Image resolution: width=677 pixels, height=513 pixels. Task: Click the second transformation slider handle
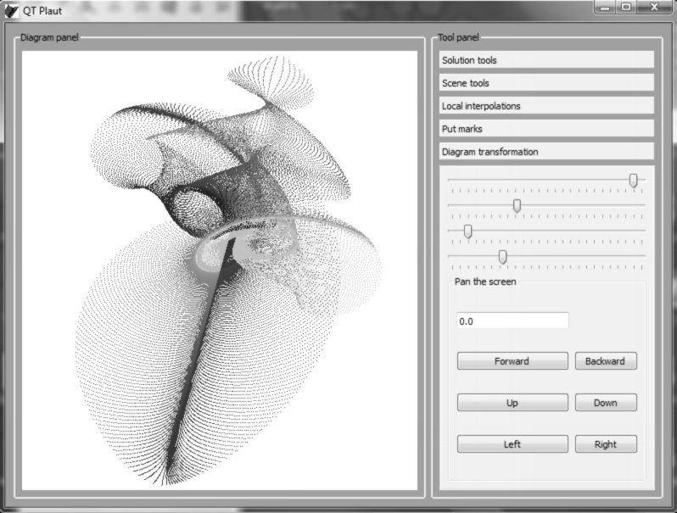(x=517, y=205)
